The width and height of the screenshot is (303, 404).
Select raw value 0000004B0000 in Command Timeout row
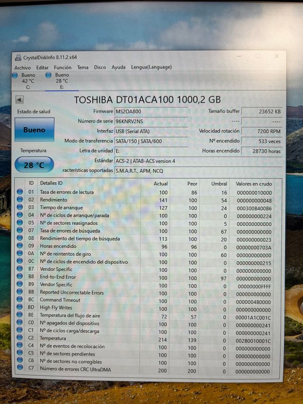[253, 302]
